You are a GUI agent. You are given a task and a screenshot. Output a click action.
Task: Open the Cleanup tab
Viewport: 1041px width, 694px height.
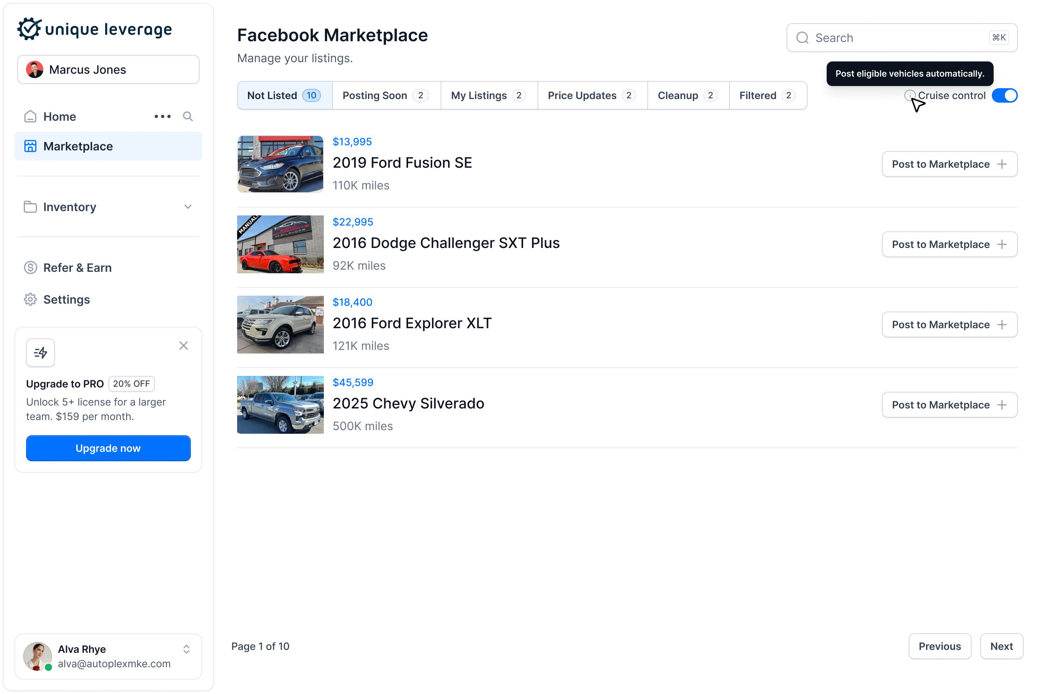pyautogui.click(x=688, y=95)
